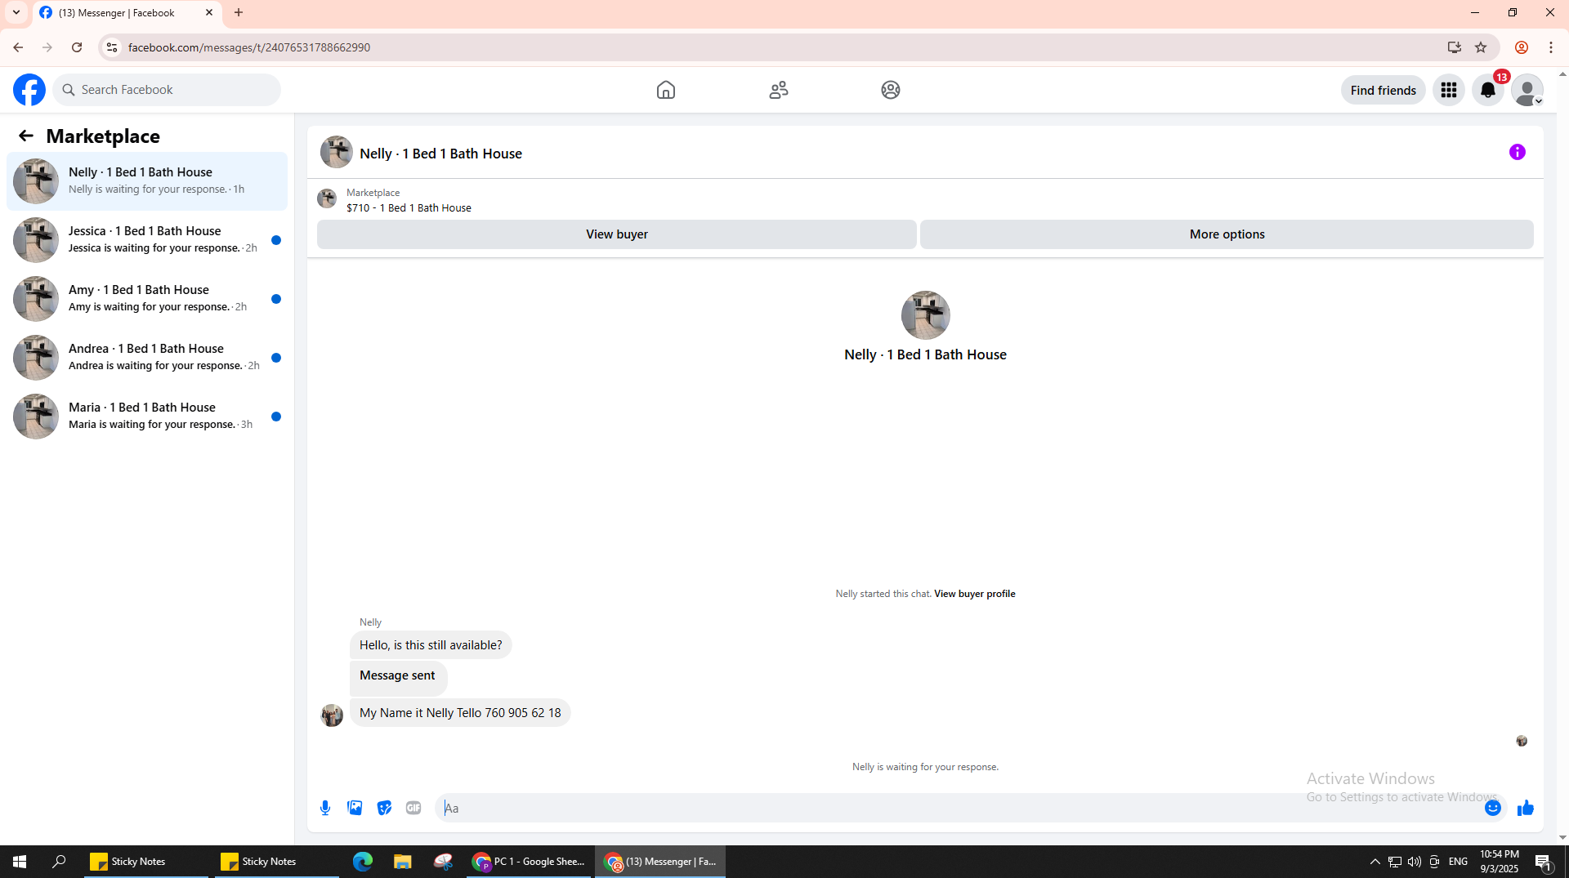Attach a photo file to message
Viewport: 1569px width, 878px height.
pyautogui.click(x=355, y=808)
